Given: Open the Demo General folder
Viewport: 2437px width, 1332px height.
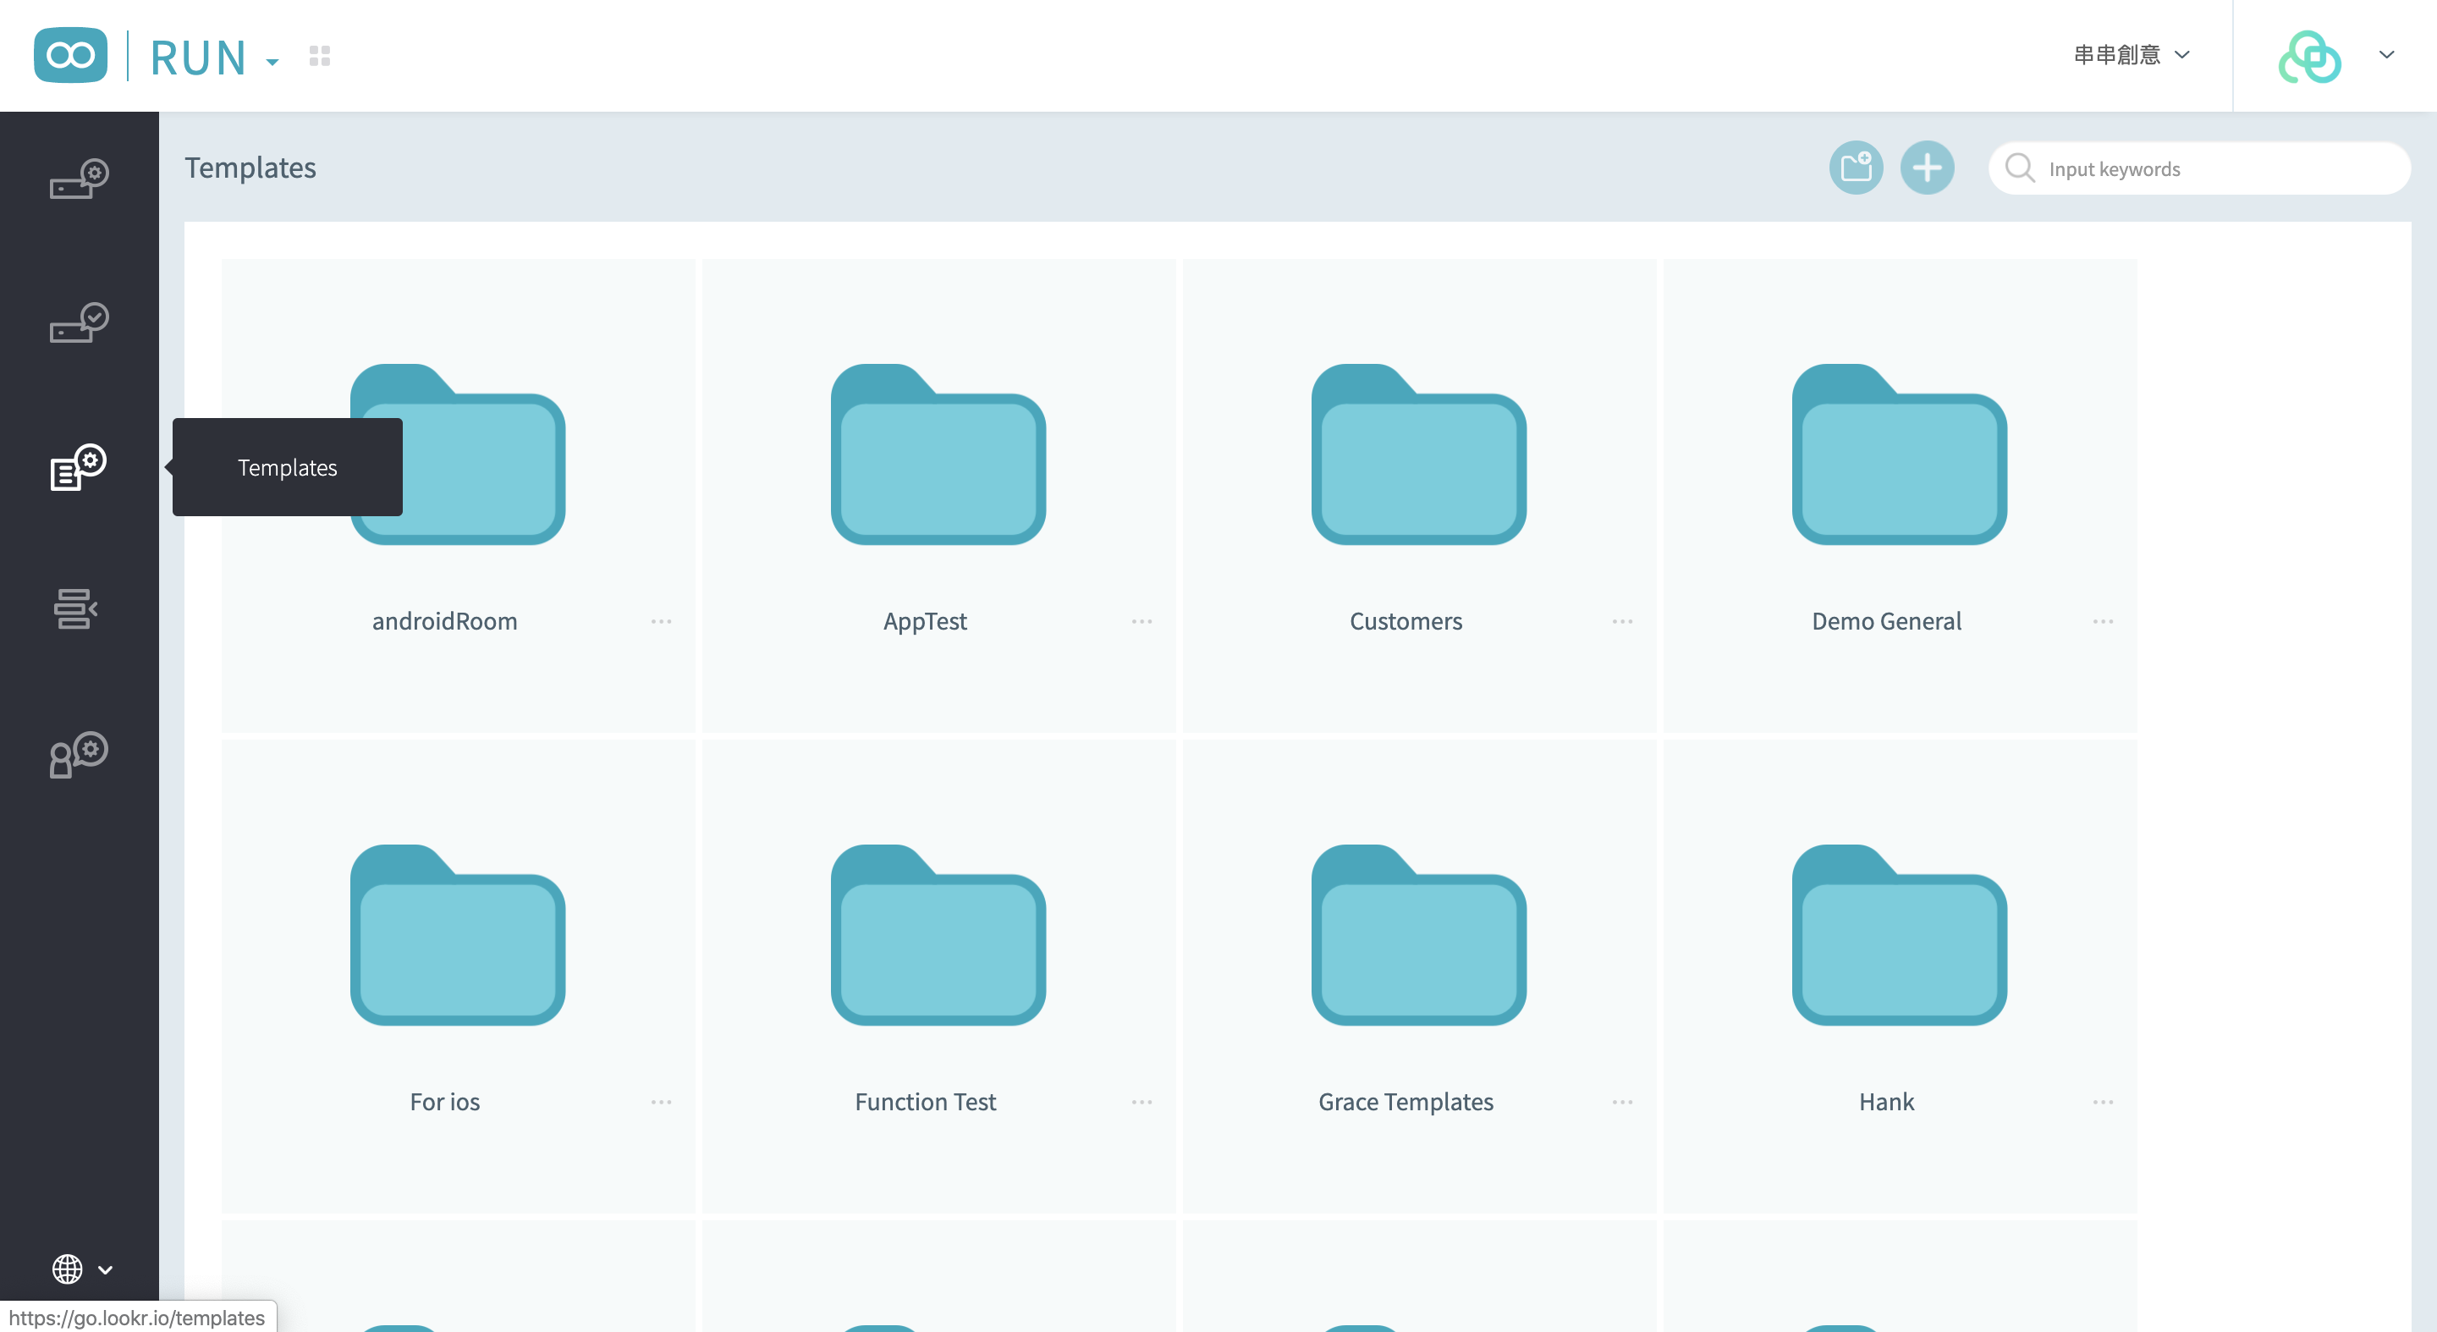Looking at the screenshot, I should tap(1899, 456).
